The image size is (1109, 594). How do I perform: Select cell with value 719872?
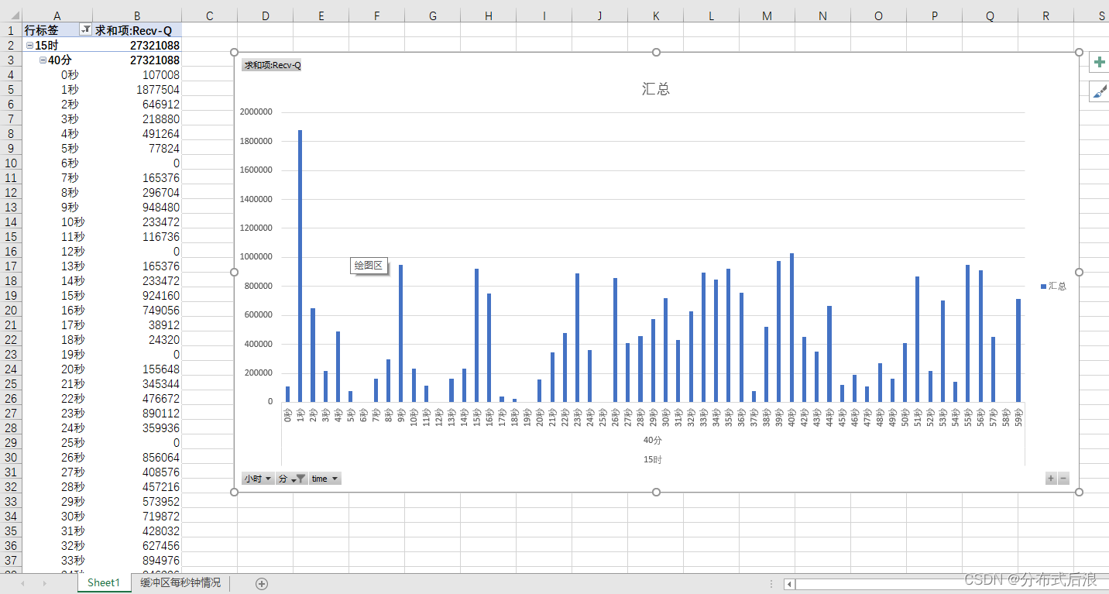pos(137,516)
